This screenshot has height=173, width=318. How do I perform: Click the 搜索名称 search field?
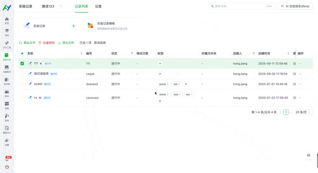[242, 6]
